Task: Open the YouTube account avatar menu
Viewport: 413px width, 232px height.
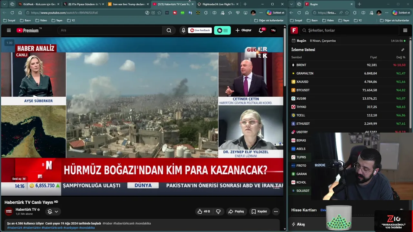Action: point(273,30)
